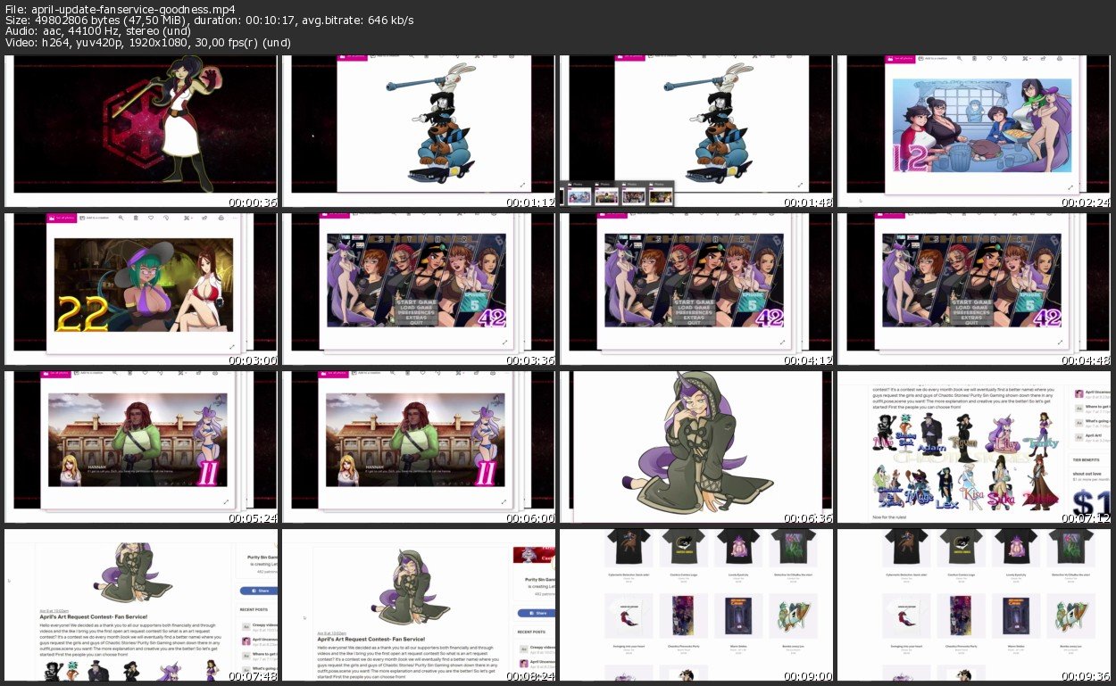Click the share icon in the 00:03:00 frame
Screen dimensions: 1116x686
204,218
